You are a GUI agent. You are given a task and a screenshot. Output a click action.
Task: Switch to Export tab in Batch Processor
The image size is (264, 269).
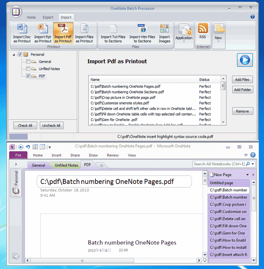pyautogui.click(x=48, y=17)
